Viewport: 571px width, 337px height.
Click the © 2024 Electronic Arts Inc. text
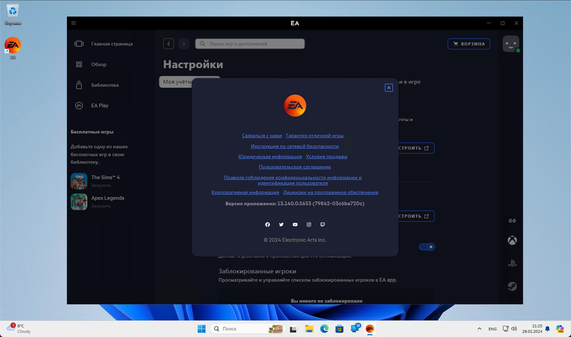tap(295, 240)
